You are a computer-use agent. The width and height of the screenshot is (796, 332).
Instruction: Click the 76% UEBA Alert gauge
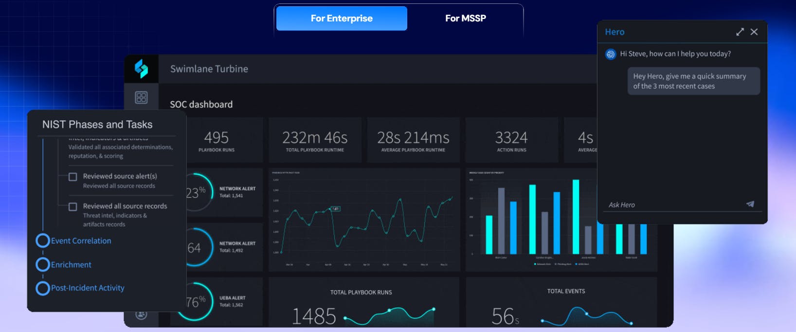(196, 302)
